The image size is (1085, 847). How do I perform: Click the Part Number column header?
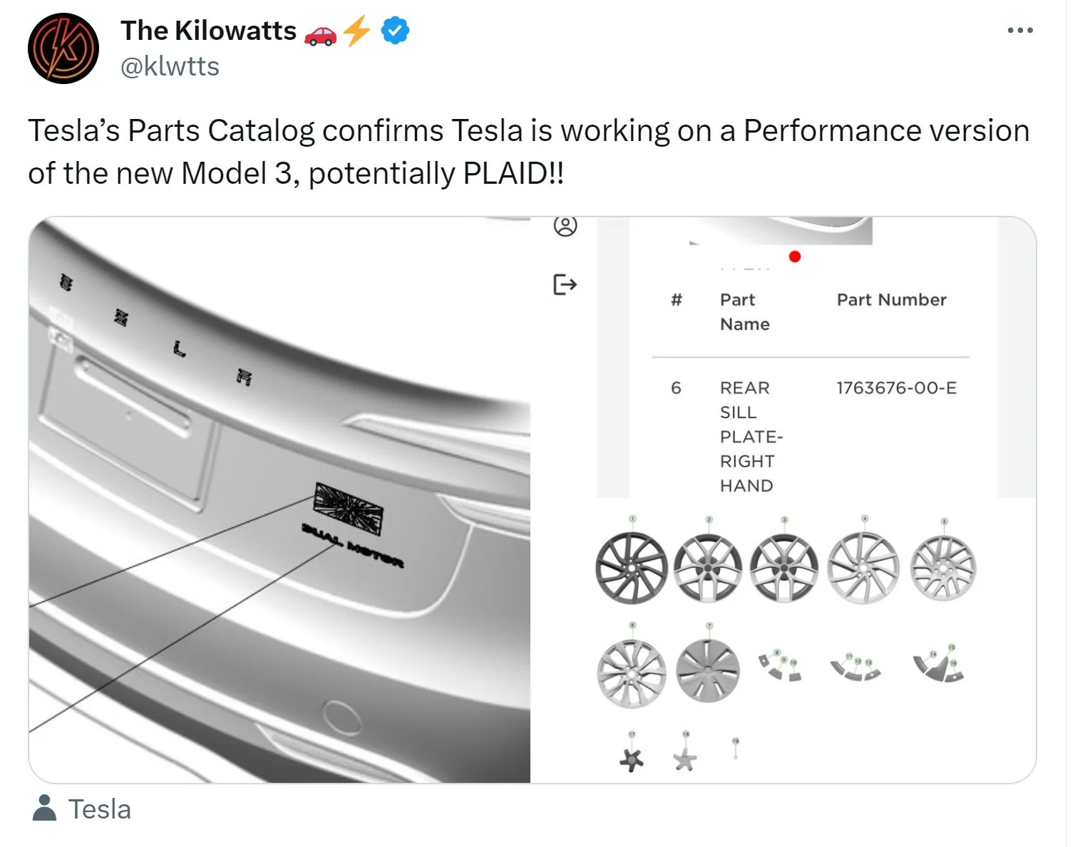[x=891, y=299]
